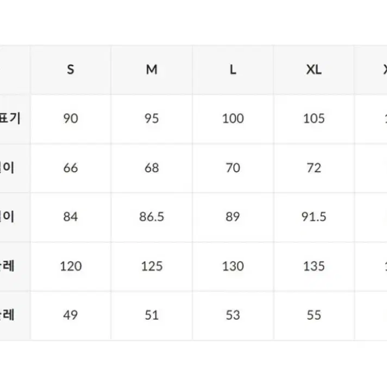Click the cell showing 84
This screenshot has width=387, height=387.
(x=71, y=217)
